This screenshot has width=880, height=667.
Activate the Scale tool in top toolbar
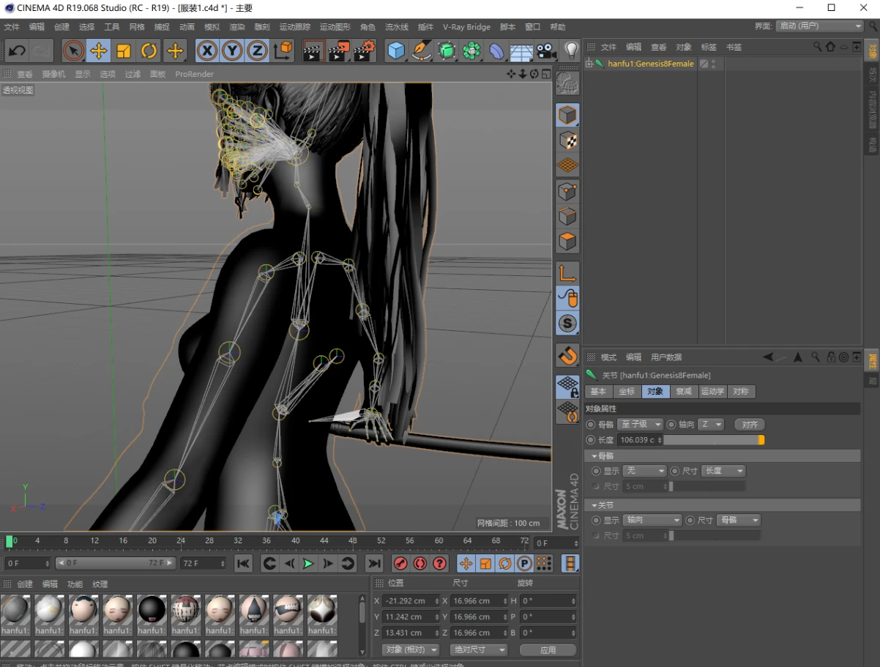tap(124, 51)
